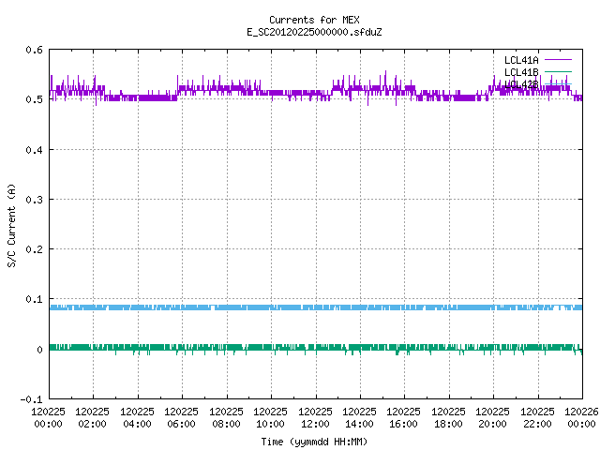Click the purple LCL41A legend line sample

point(558,60)
